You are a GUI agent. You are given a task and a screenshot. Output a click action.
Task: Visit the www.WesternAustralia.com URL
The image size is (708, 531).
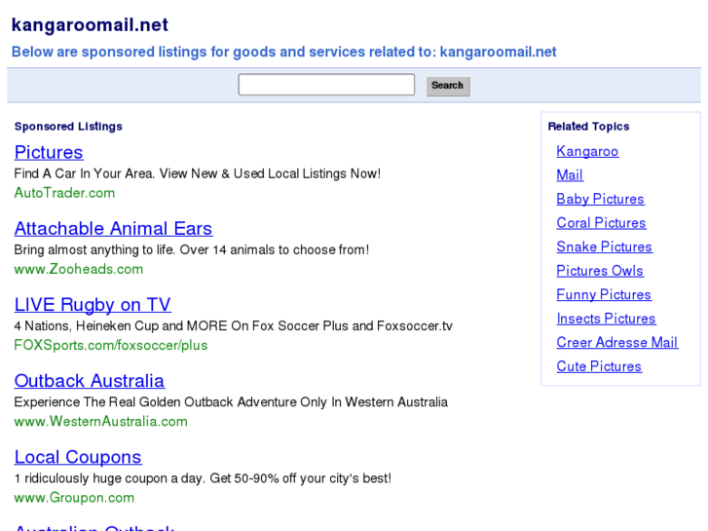click(x=100, y=421)
